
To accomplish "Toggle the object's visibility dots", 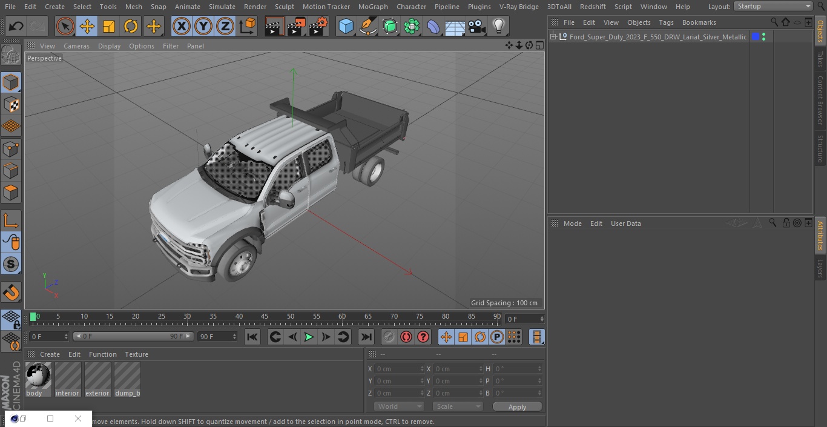I will pos(764,37).
